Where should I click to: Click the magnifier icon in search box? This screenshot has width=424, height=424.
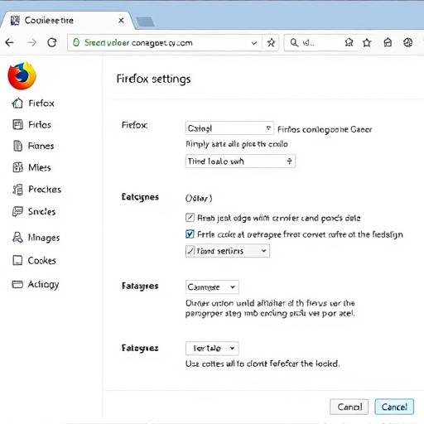click(x=294, y=42)
